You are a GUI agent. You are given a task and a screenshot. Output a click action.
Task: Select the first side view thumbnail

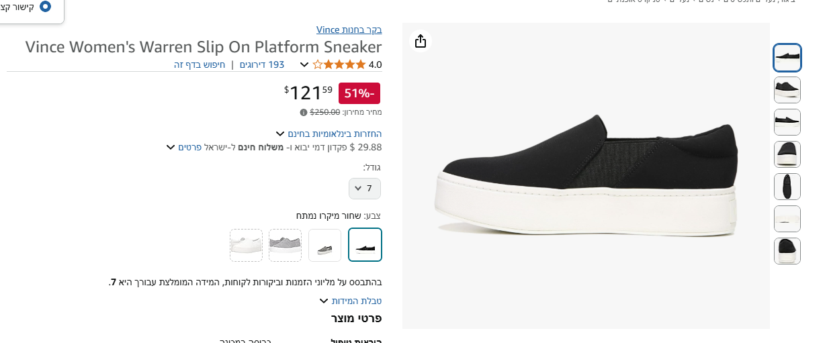coord(787,58)
